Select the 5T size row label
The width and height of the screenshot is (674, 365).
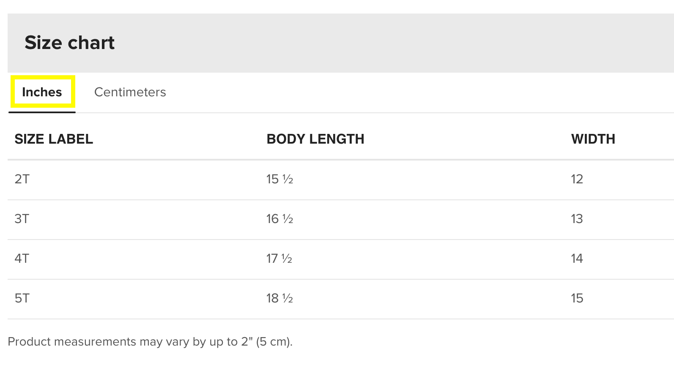click(22, 298)
